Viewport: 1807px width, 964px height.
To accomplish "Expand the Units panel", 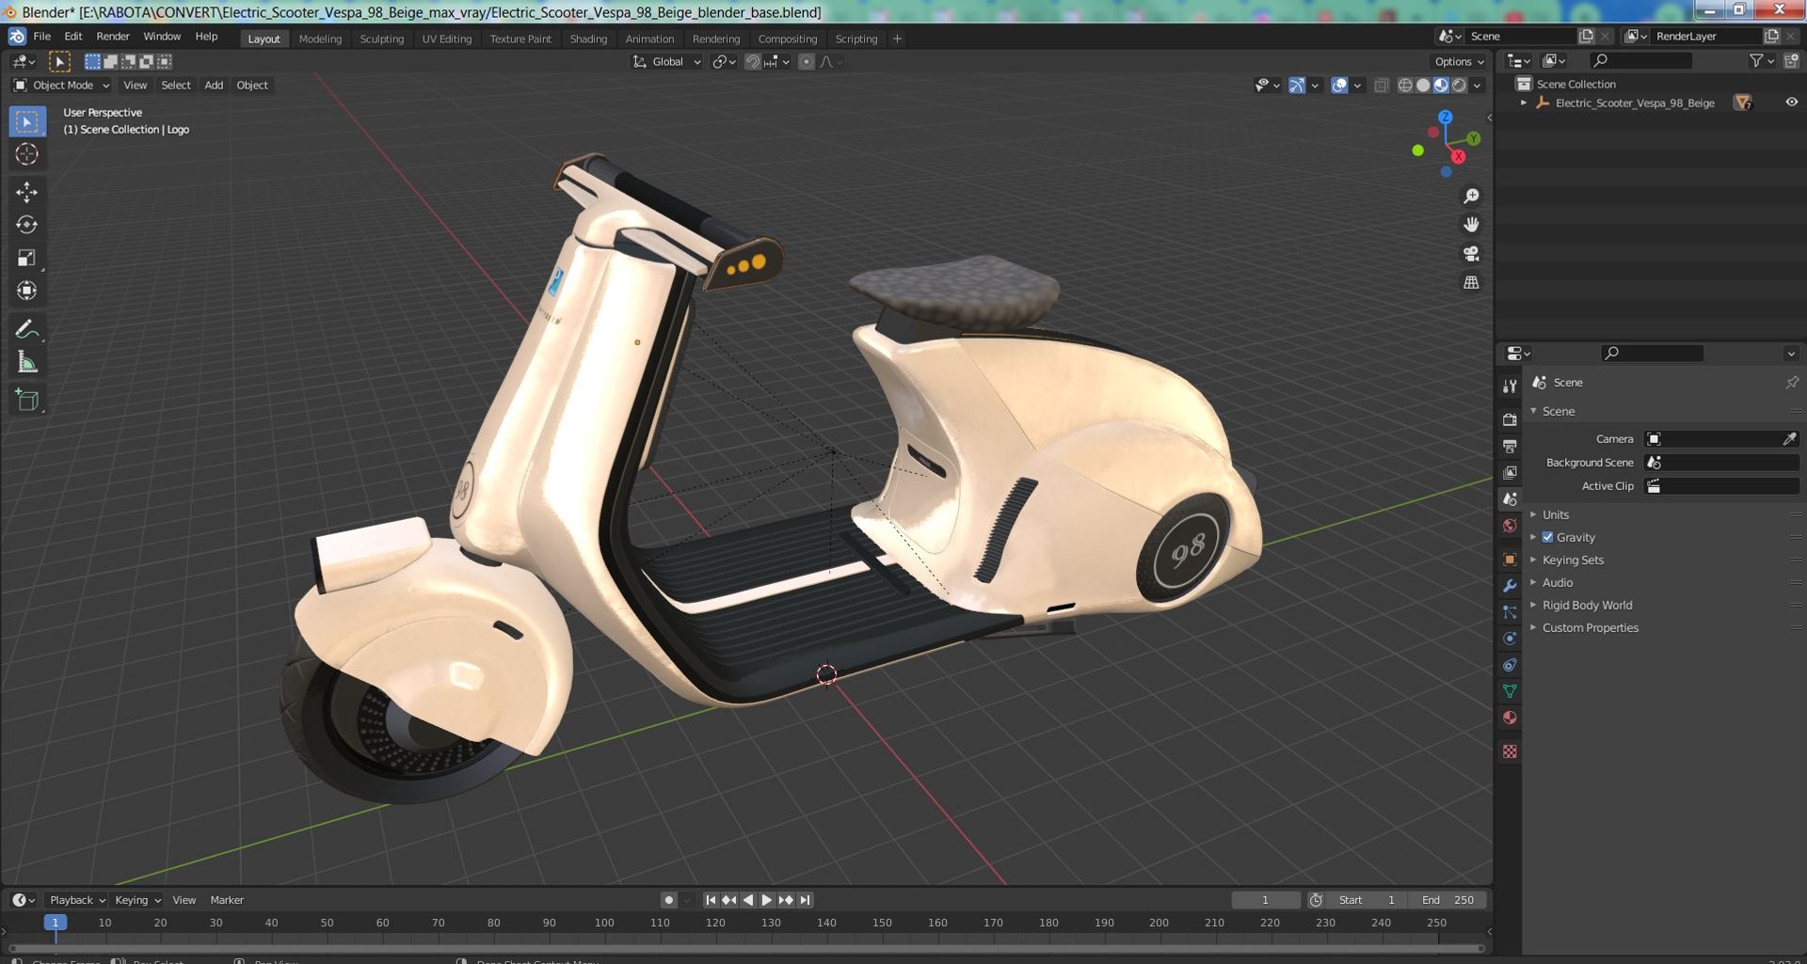I will (x=1555, y=514).
